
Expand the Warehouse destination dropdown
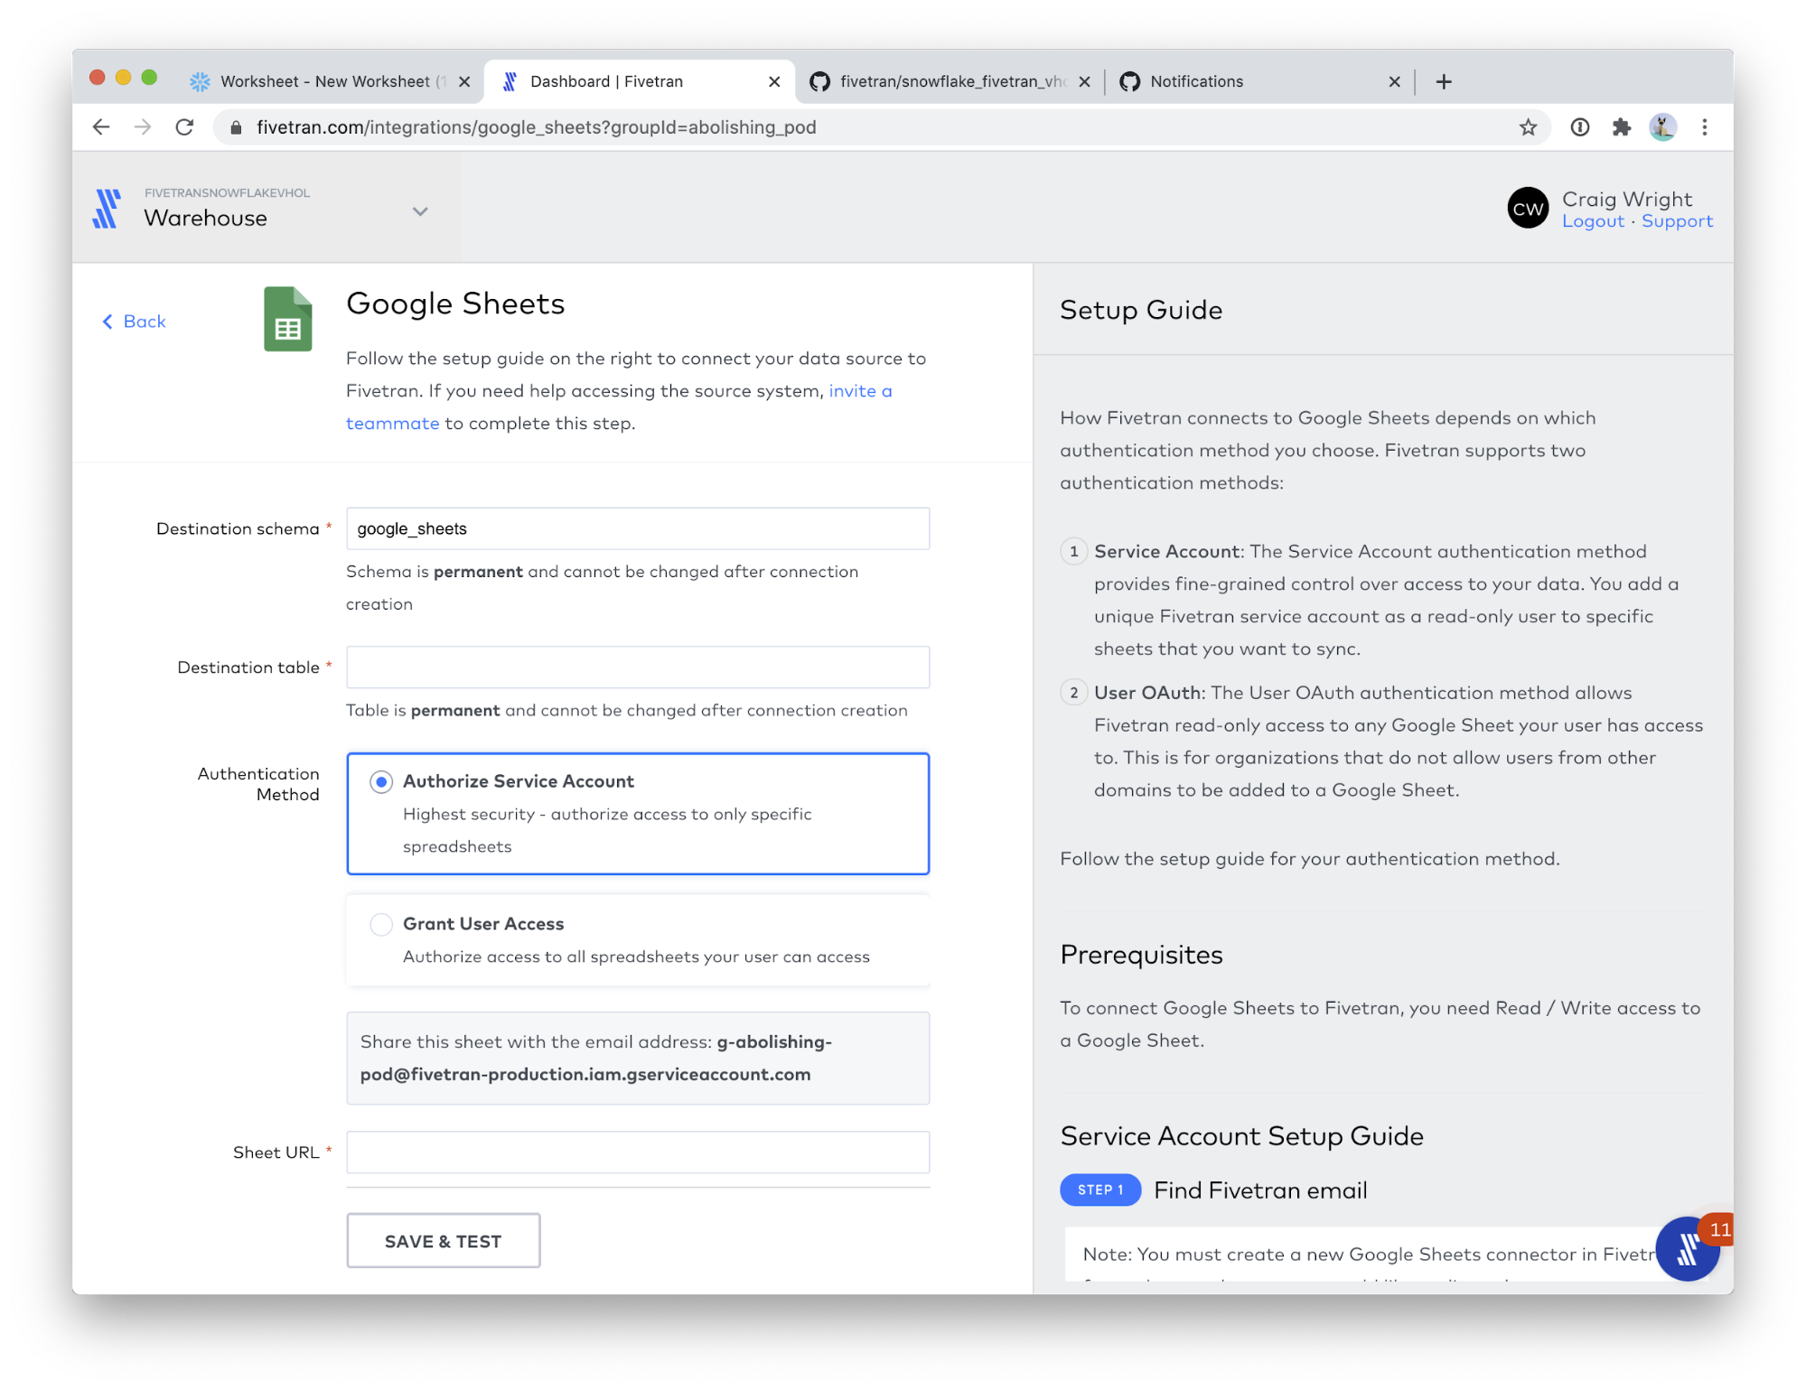(x=420, y=211)
